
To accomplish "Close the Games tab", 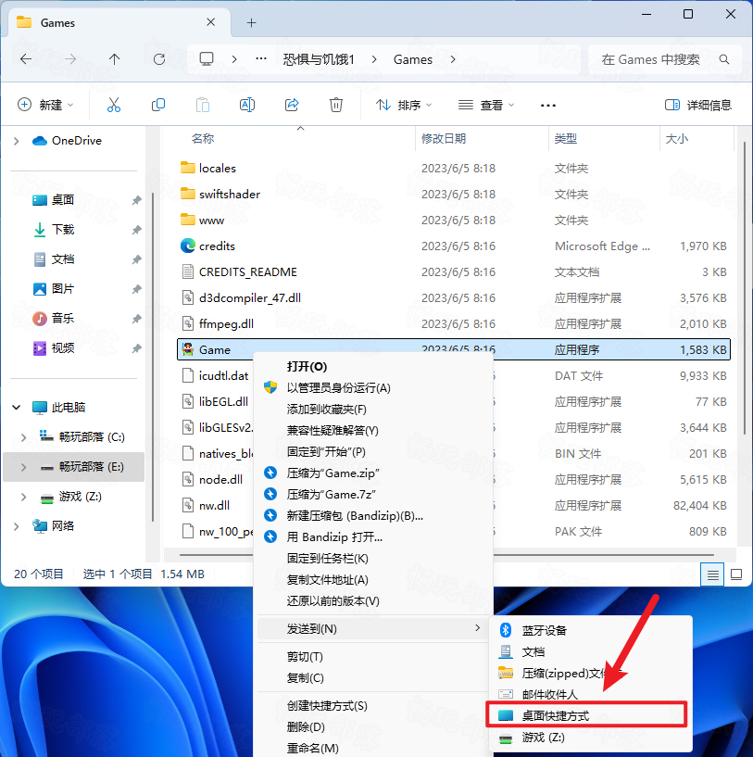I will pyautogui.click(x=210, y=22).
